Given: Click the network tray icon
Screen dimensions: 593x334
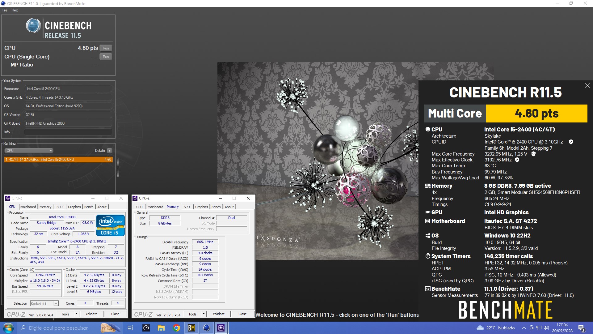Looking at the screenshot, I should point(539,328).
